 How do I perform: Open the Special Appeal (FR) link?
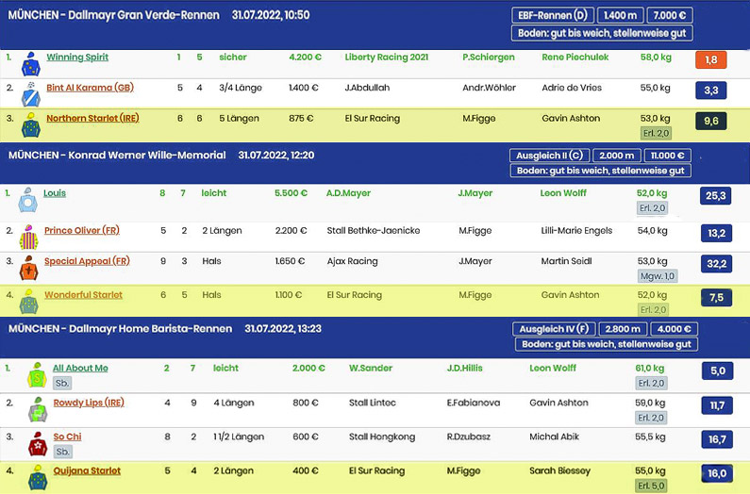pos(87,261)
